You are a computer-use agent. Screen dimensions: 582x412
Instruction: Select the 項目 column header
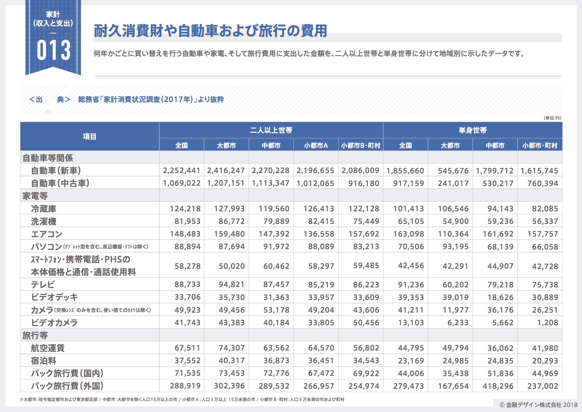coord(90,137)
